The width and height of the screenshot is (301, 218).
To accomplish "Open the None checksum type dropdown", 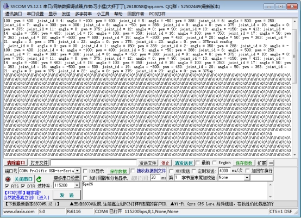I will pyautogui.click(x=247, y=178).
